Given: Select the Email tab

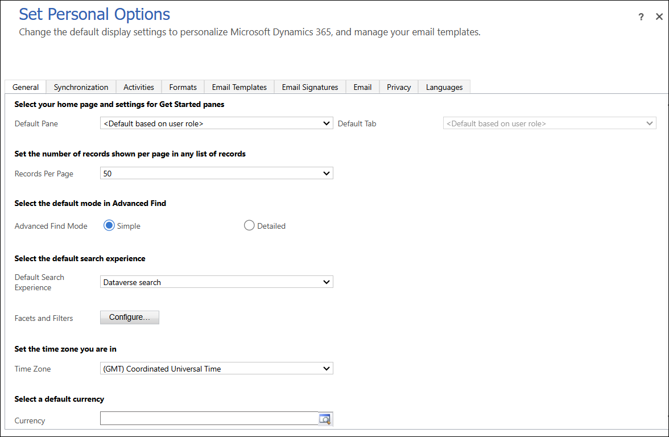Looking at the screenshot, I should tap(362, 87).
